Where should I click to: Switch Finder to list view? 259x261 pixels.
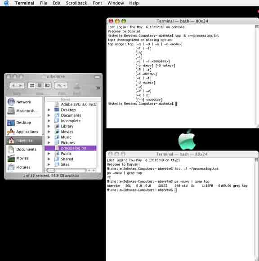tap(40, 85)
